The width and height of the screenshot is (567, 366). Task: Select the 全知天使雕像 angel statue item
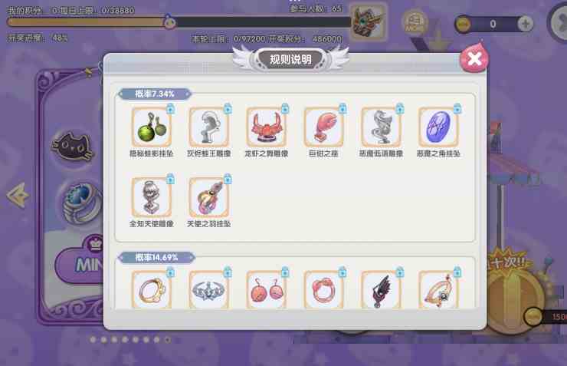[151, 197]
